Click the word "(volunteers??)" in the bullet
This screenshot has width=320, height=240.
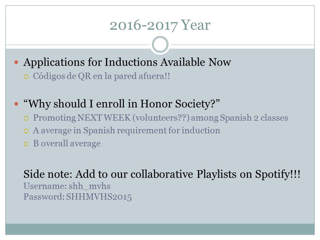pyautogui.click(x=161, y=118)
